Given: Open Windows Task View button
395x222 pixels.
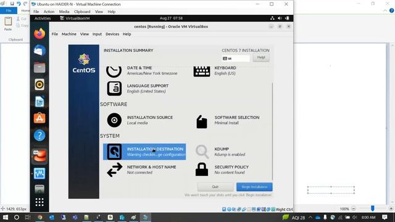Looking at the screenshot, I should [x=28, y=217].
